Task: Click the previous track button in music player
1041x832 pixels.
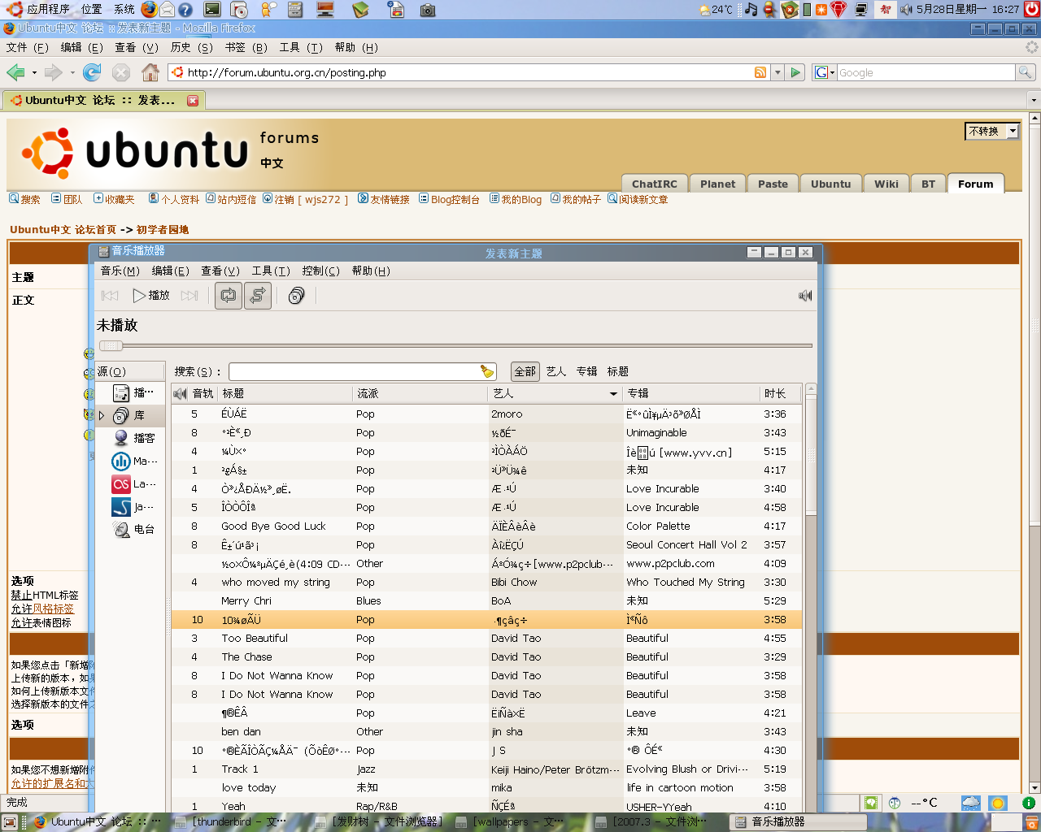Action: (x=110, y=296)
